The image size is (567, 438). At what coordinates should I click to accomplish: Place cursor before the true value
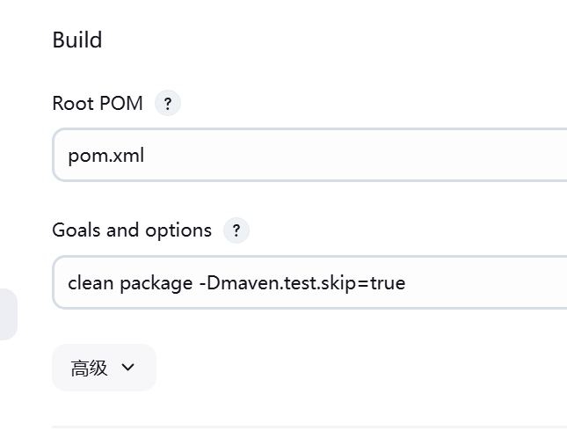pos(369,283)
